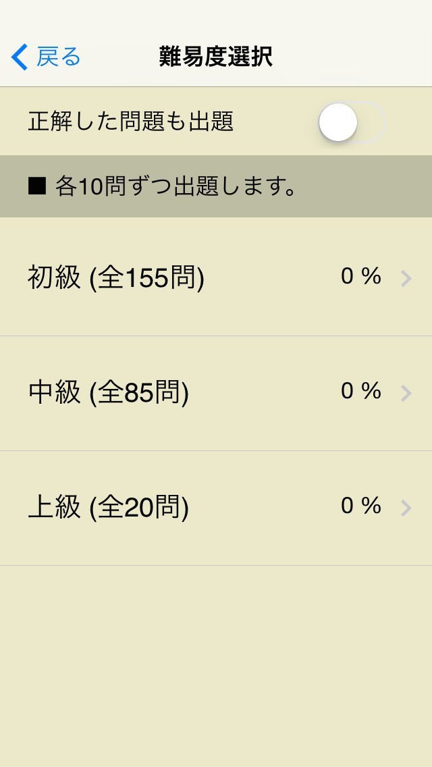Click the 難易度選択 title
Screen dimensions: 432x767
tap(215, 57)
